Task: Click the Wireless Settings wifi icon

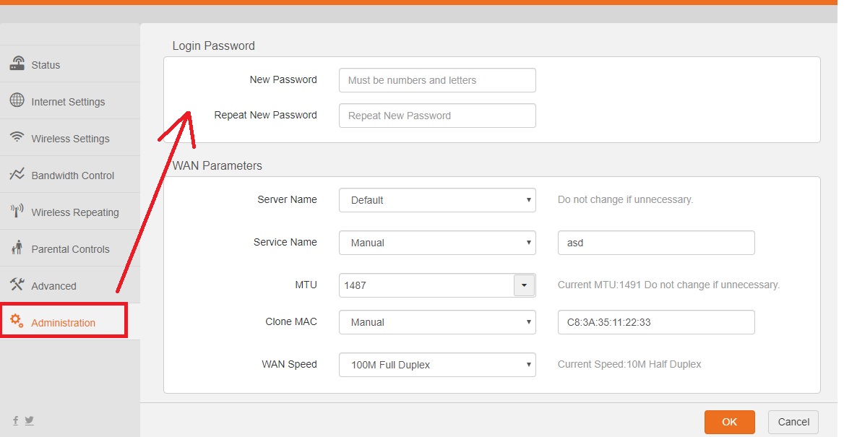Action: (x=17, y=137)
